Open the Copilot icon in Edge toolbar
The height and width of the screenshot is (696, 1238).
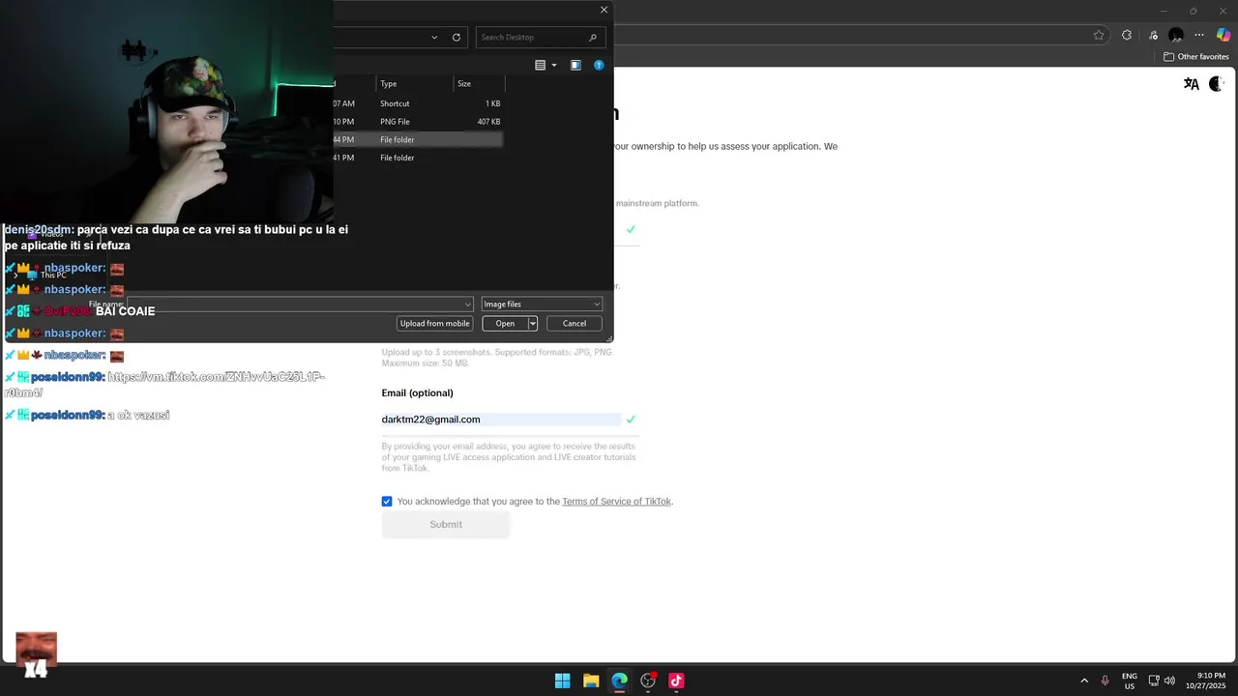pos(1223,36)
